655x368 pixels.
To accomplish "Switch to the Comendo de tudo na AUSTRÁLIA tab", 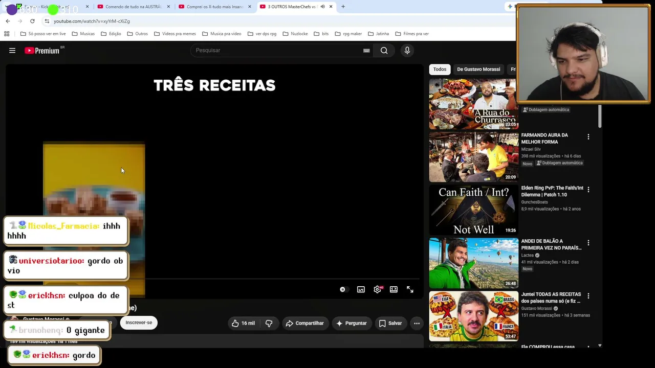I will coord(134,7).
